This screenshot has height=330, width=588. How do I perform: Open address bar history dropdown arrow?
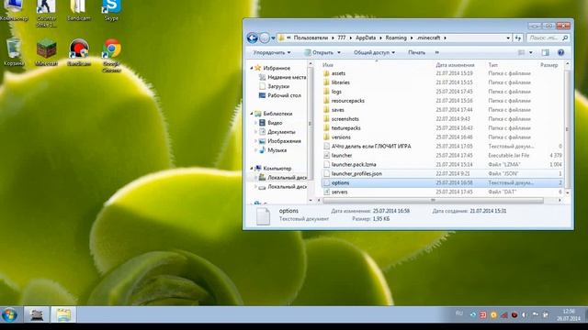(508, 38)
